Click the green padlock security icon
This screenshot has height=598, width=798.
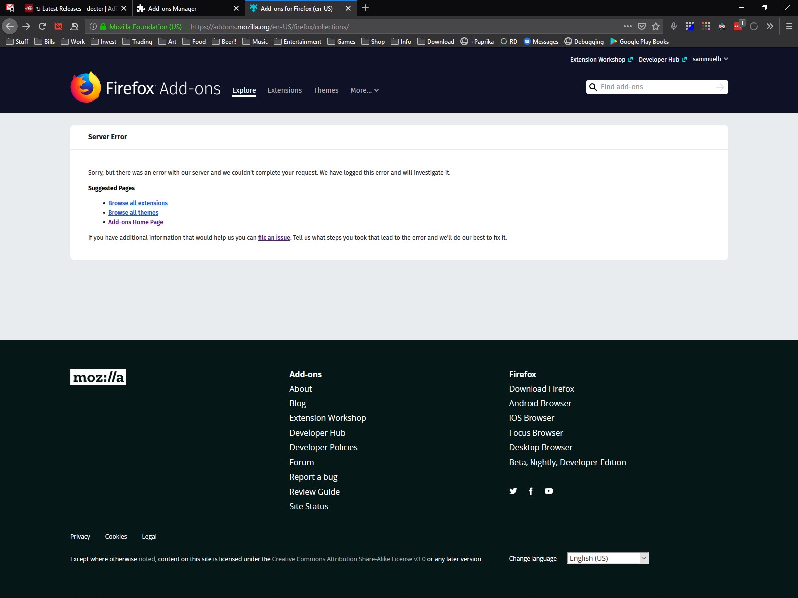pos(103,26)
